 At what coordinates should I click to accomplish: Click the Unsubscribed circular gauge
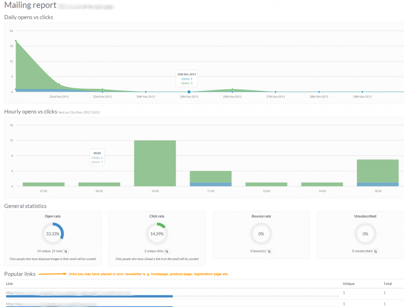click(365, 234)
